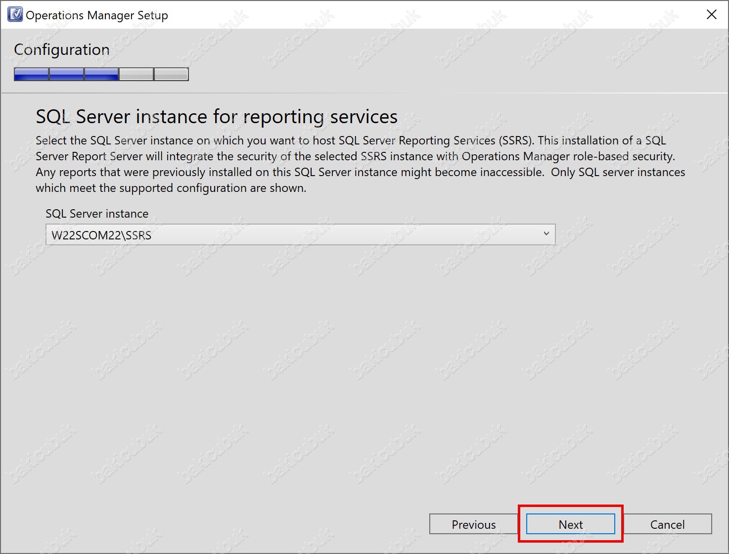Click the Operations Manager Setup title icon
Viewport: 729px width, 554px height.
click(x=15, y=14)
